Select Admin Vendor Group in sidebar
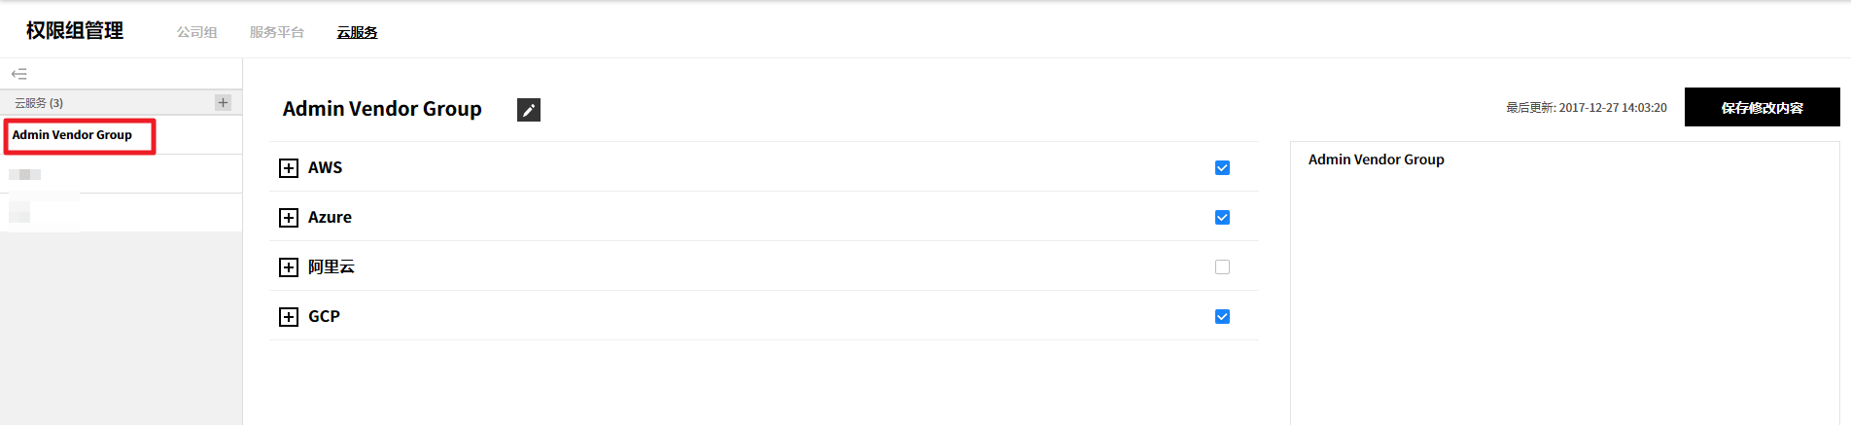This screenshot has height=425, width=1851. coord(72,135)
